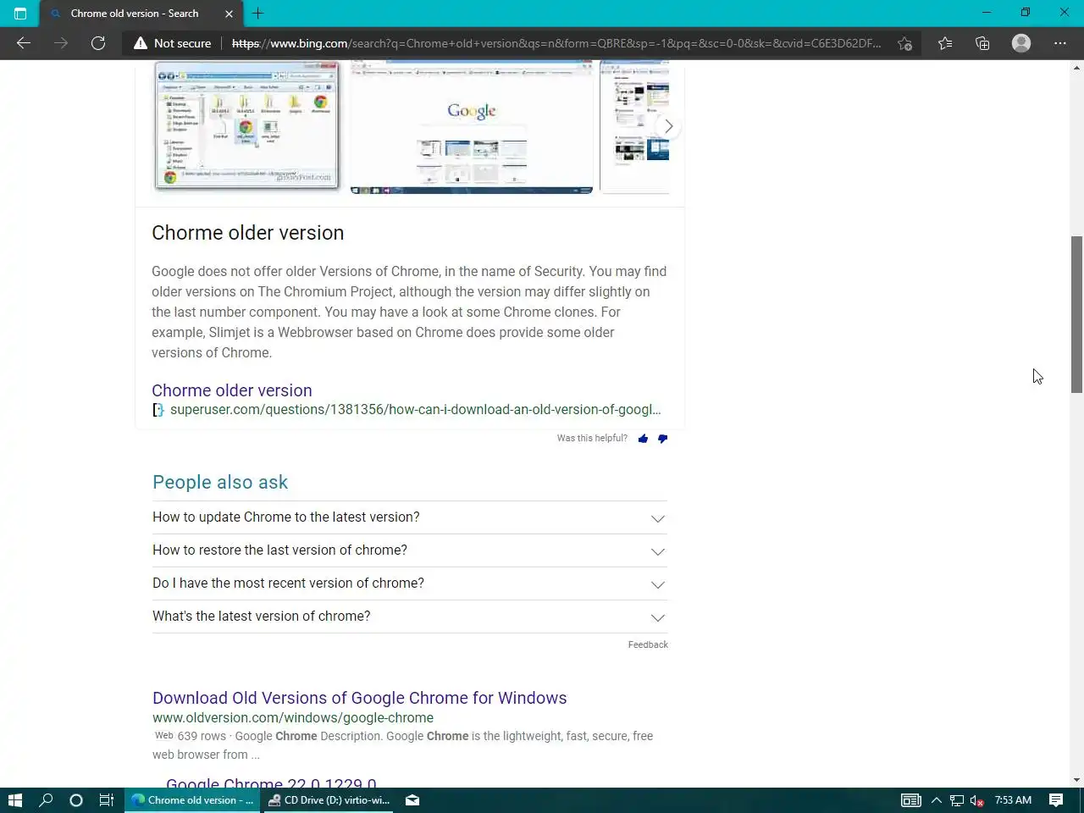Click the Chorme older version heading
1084x813 pixels.
point(247,233)
